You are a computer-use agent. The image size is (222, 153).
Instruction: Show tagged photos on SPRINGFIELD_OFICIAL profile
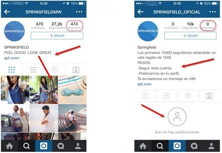pyautogui.click(x=209, y=96)
